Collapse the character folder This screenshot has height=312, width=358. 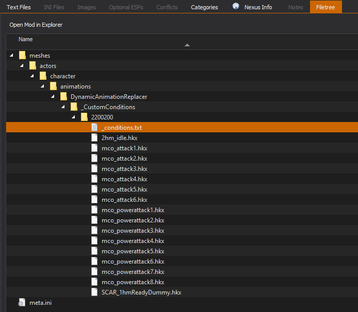click(32, 76)
